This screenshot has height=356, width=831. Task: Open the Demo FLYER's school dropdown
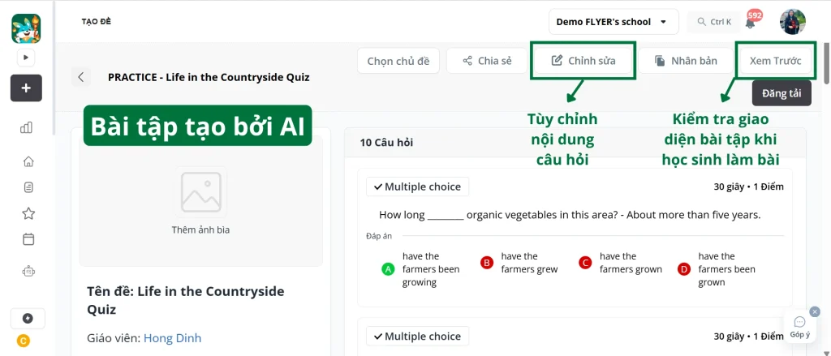tap(614, 22)
